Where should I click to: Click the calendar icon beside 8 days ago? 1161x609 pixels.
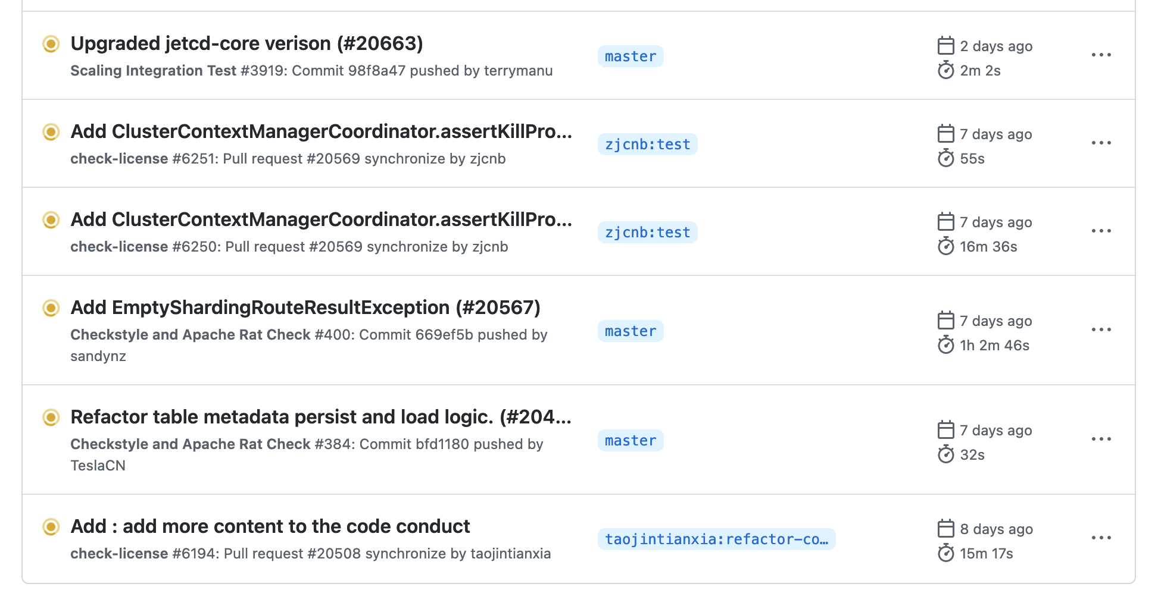coord(946,528)
